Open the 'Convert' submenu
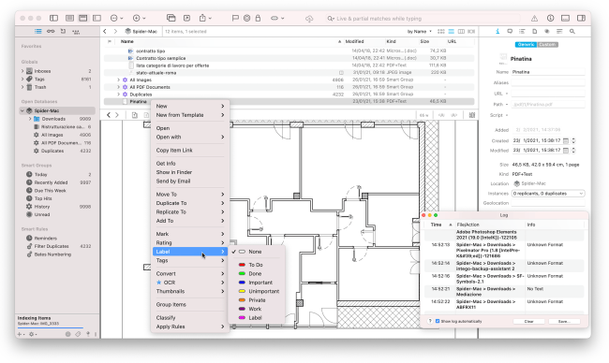Image resolution: width=609 pixels, height=363 pixels. tap(190, 273)
